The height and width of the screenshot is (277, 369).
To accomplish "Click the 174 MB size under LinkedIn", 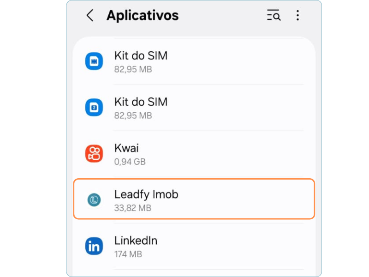I will 128,254.
